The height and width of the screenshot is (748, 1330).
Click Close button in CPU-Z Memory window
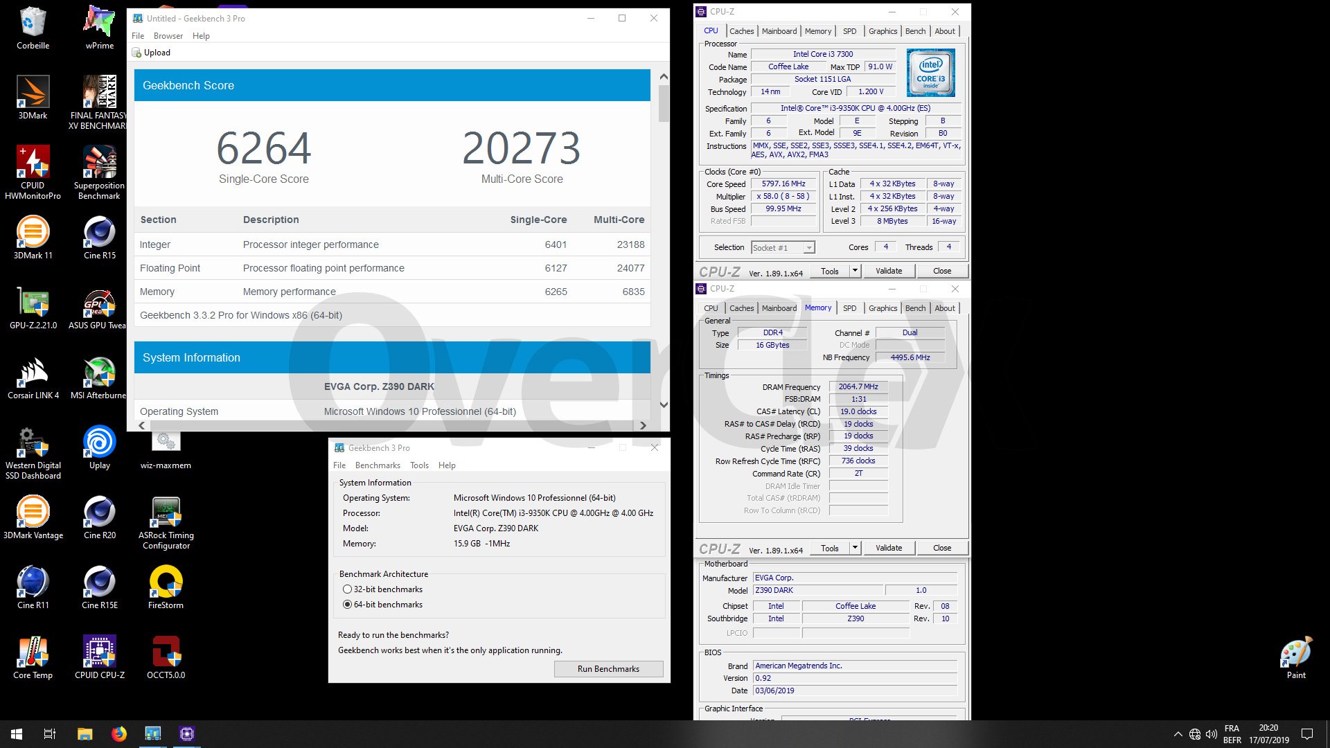942,548
